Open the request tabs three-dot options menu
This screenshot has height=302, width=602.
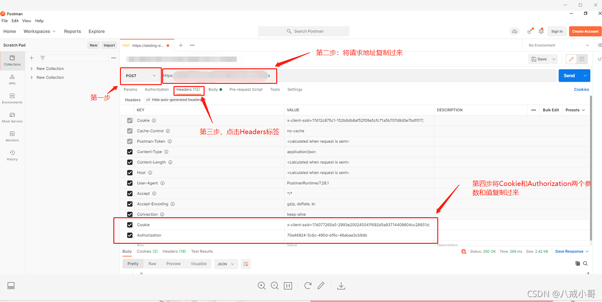pyautogui.click(x=192, y=45)
